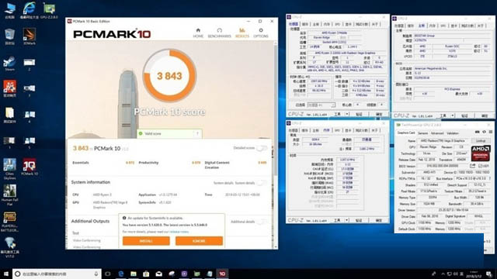The image size is (497, 279).
Task: Click the GPU-Z BIOS export icon
Action: 473,166
